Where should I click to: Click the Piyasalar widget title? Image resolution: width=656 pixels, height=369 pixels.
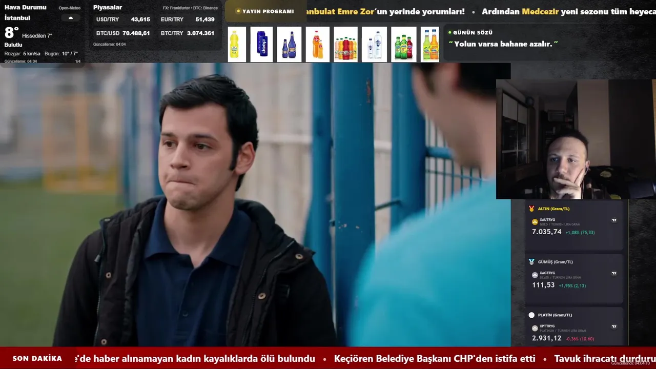coord(108,8)
